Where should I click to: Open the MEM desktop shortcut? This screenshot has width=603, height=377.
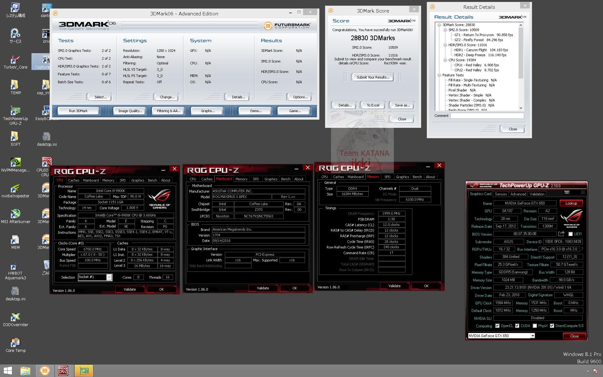click(15, 242)
